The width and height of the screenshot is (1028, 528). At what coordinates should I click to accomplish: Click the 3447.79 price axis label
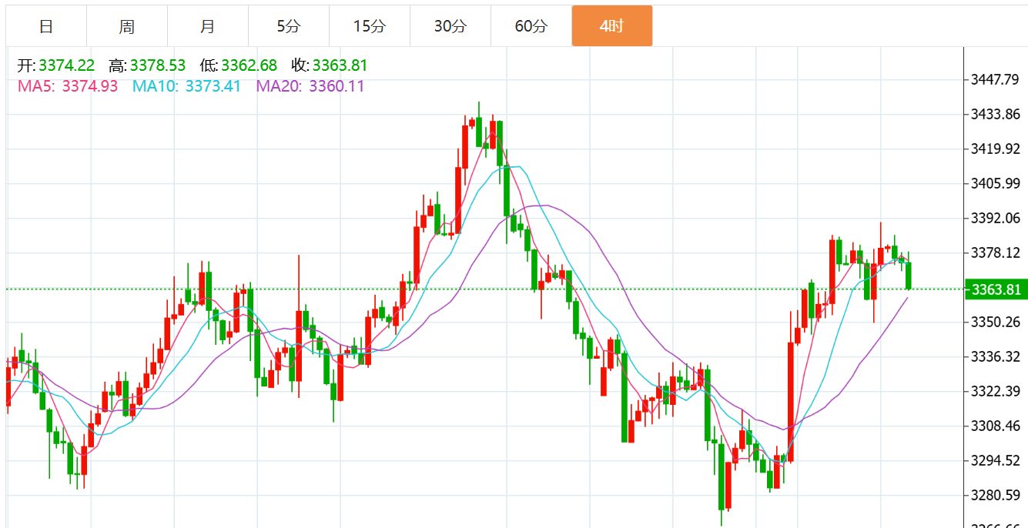[x=995, y=79]
